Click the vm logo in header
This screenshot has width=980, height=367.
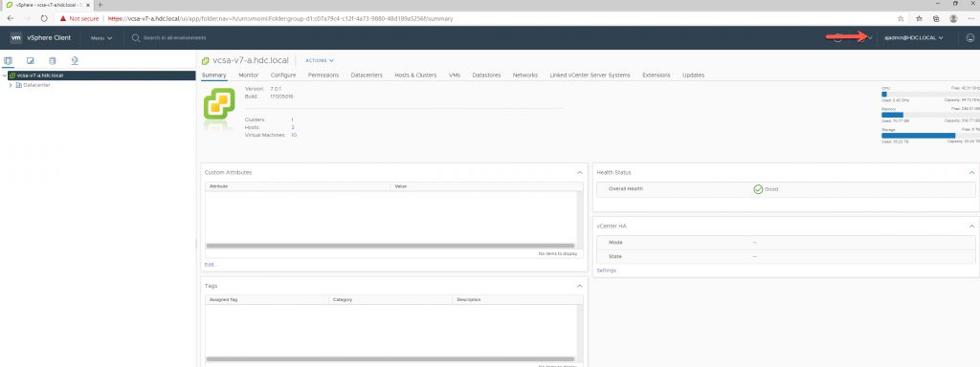point(16,37)
